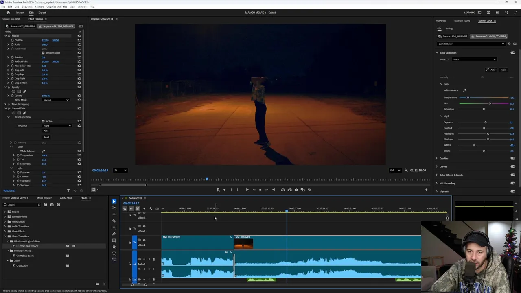
Task: Click the White Balance eyedropper in Lumetri
Action: pyautogui.click(x=464, y=90)
